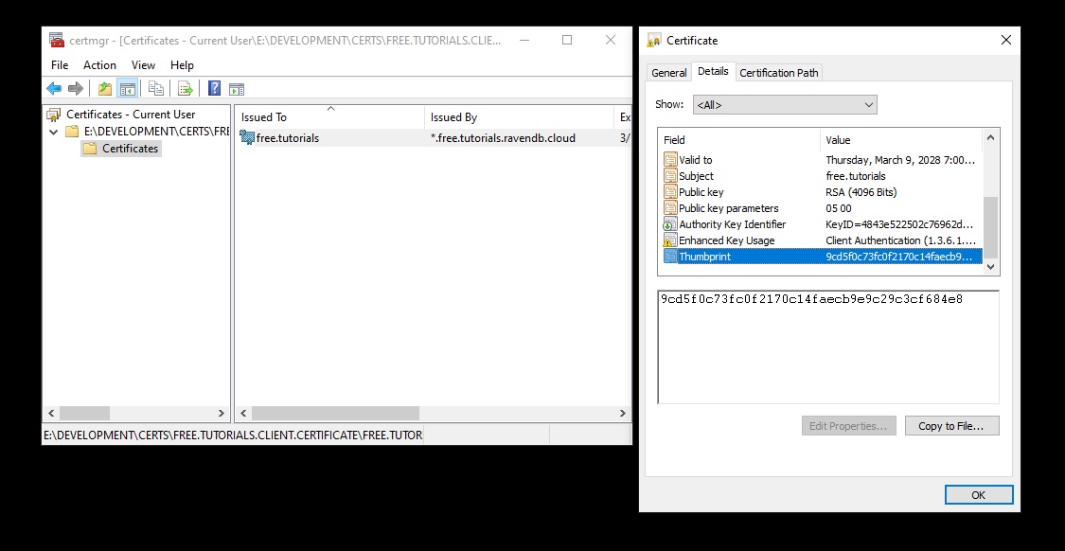Image resolution: width=1065 pixels, height=551 pixels.
Task: Click tree pane horizontal scrollbar thumb
Action: (x=85, y=413)
